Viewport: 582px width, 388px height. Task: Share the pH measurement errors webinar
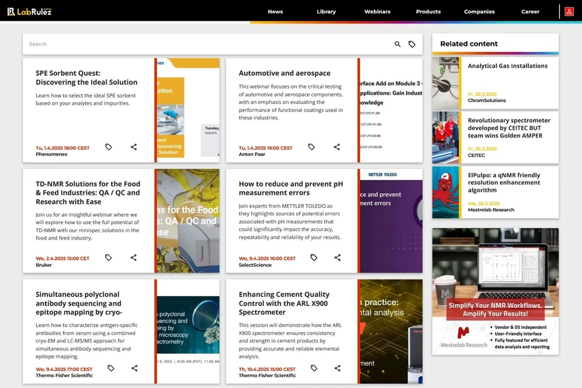(x=338, y=257)
